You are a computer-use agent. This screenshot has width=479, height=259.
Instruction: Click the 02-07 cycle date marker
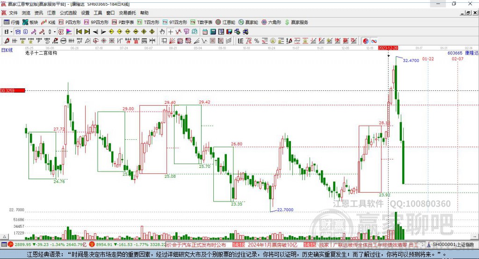click(457, 58)
